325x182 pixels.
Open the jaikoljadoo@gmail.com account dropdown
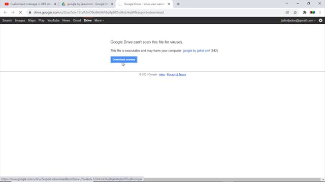(298, 20)
